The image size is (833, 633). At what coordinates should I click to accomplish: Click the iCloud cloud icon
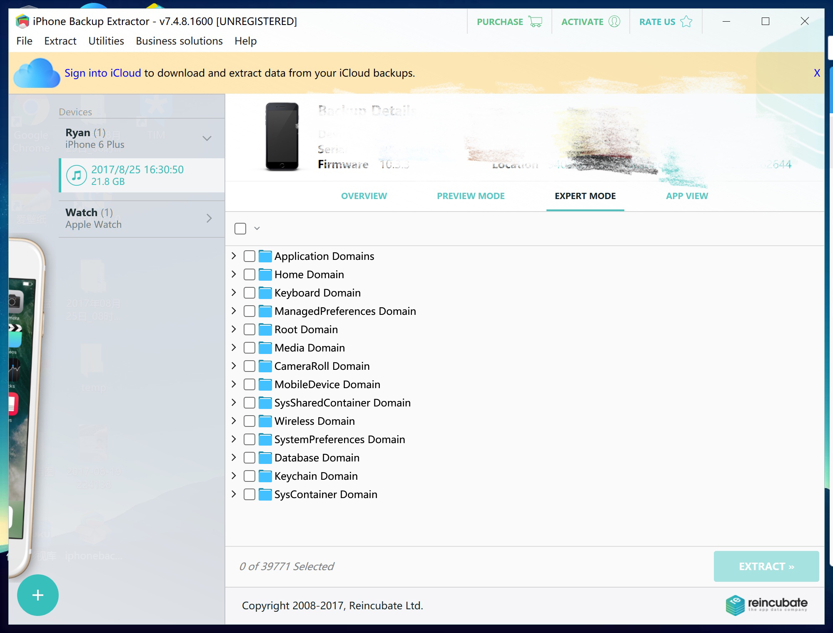(37, 73)
